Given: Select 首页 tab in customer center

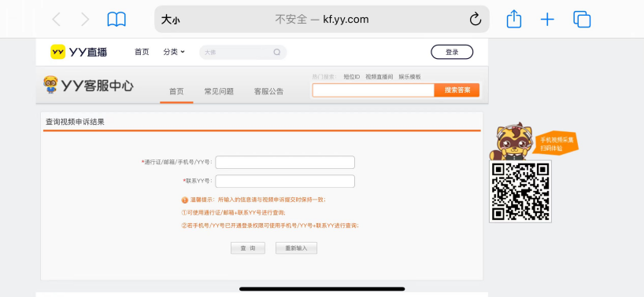Looking at the screenshot, I should (176, 91).
